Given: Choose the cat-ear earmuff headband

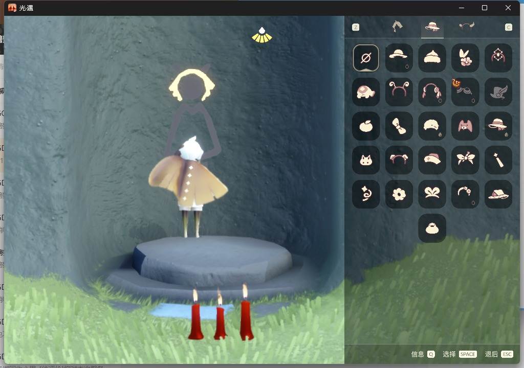Looking at the screenshot, I should point(399,160).
